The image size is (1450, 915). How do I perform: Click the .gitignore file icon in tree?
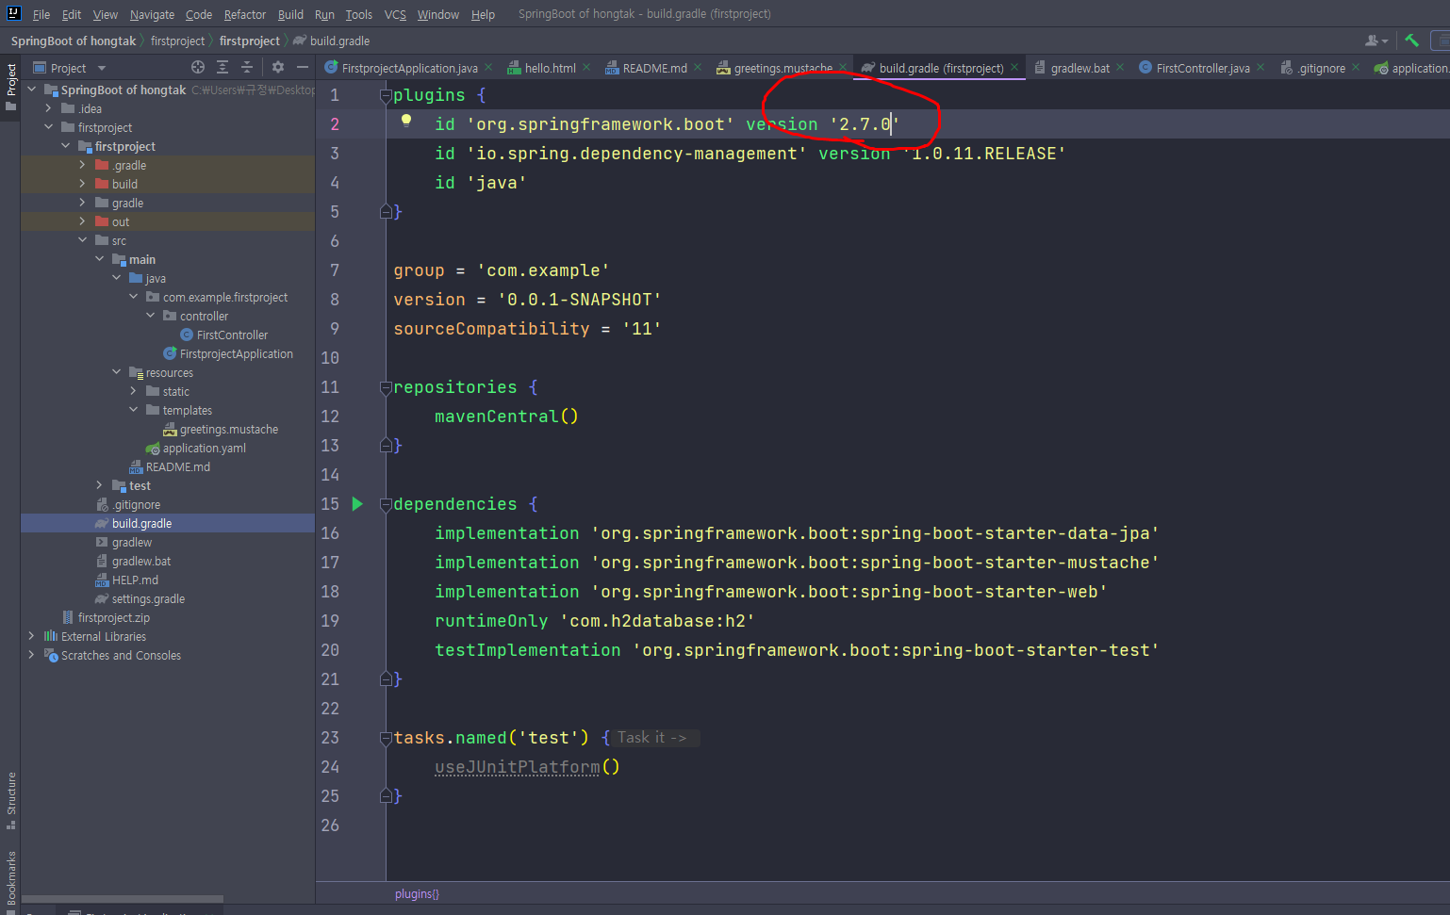[102, 504]
